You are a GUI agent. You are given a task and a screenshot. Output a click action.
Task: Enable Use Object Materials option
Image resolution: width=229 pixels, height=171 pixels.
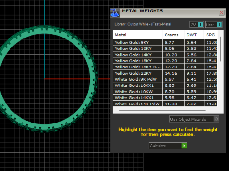coord(194,119)
